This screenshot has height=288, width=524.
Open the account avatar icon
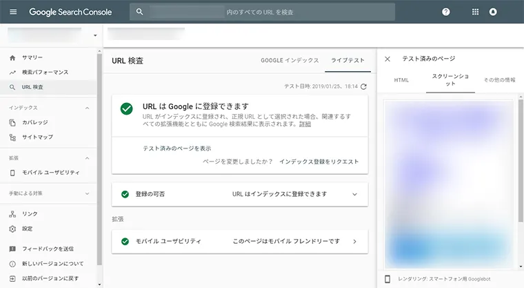pyautogui.click(x=493, y=12)
